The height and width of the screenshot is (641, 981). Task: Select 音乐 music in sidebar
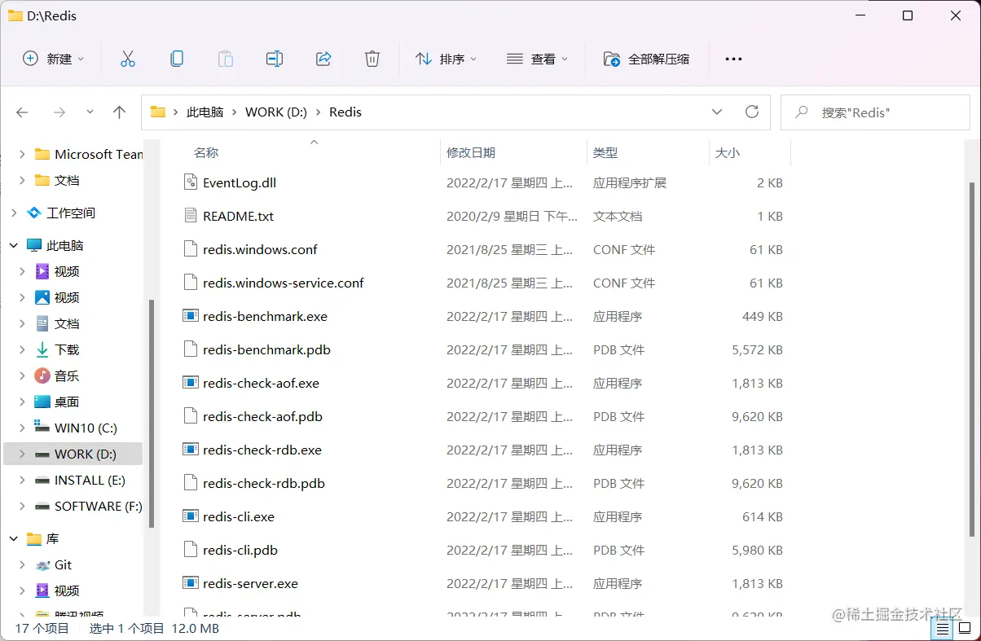tap(67, 375)
